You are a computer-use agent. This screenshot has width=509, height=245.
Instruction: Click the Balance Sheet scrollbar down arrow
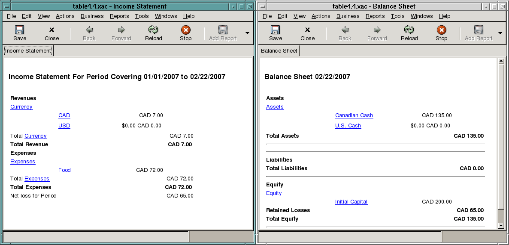pos(500,225)
